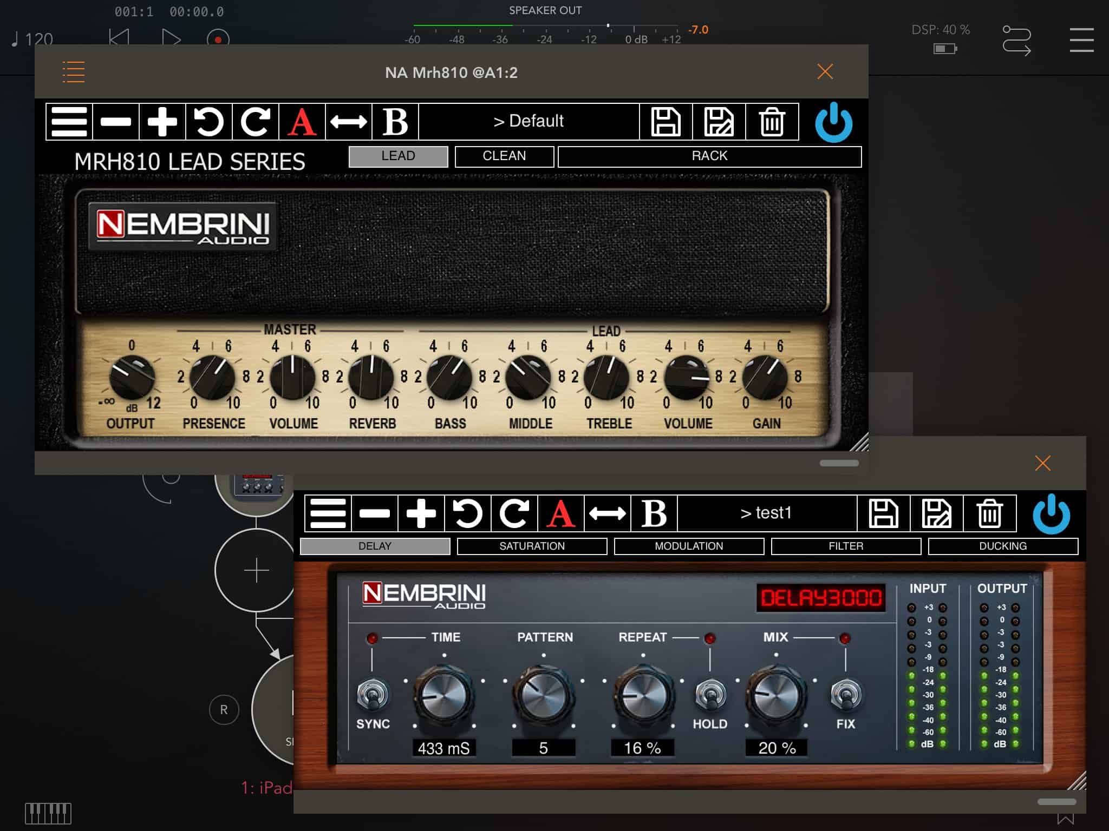Click the GAIN knob on the amp

[x=765, y=378]
